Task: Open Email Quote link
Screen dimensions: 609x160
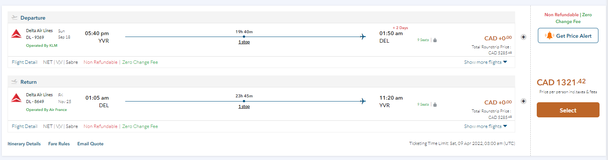Action: coord(90,144)
